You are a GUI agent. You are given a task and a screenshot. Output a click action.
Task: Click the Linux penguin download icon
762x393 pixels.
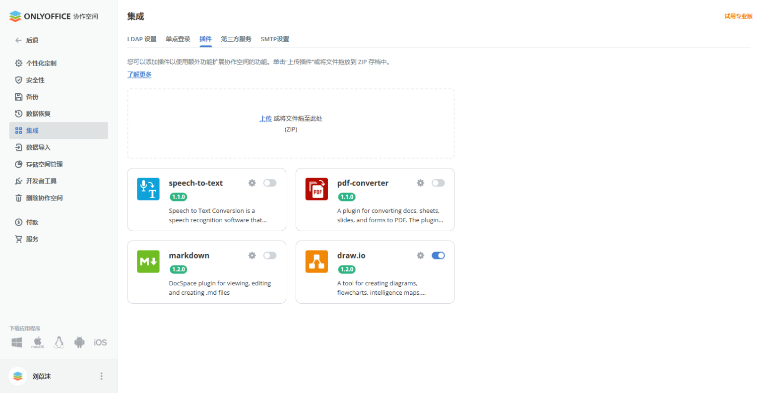59,342
